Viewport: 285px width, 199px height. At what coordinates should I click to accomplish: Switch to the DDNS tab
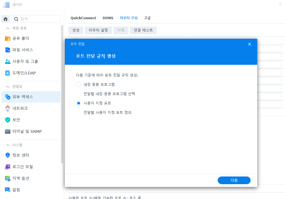pos(108,18)
